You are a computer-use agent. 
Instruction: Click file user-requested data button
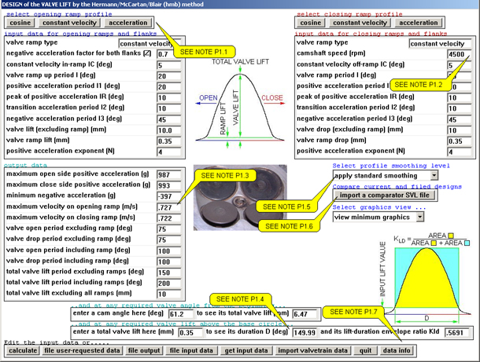click(82, 350)
